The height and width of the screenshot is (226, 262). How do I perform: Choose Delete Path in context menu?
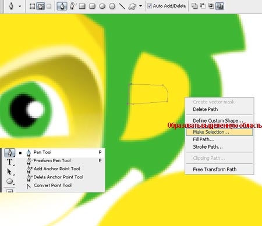(219, 109)
